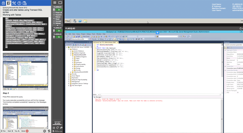Click Power off for PLABSQL01
The width and height of the screenshot is (243, 133).
coord(57,13)
